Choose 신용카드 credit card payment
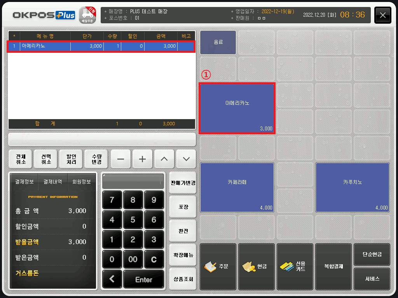The image size is (398, 298). point(295,266)
